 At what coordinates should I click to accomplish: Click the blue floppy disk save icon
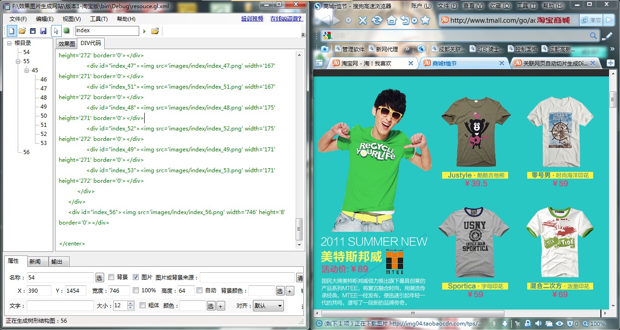[43, 31]
